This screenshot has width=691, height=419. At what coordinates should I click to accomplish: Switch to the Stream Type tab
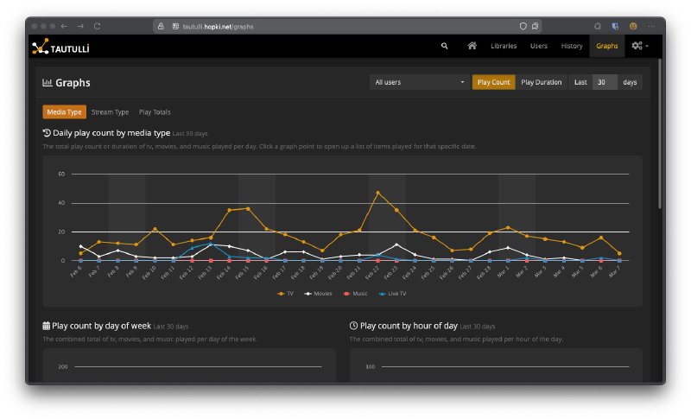(110, 112)
